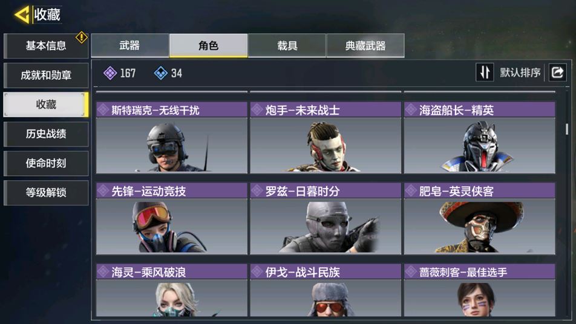Click the yellow back arrow icon
576x324 pixels.
pos(22,15)
